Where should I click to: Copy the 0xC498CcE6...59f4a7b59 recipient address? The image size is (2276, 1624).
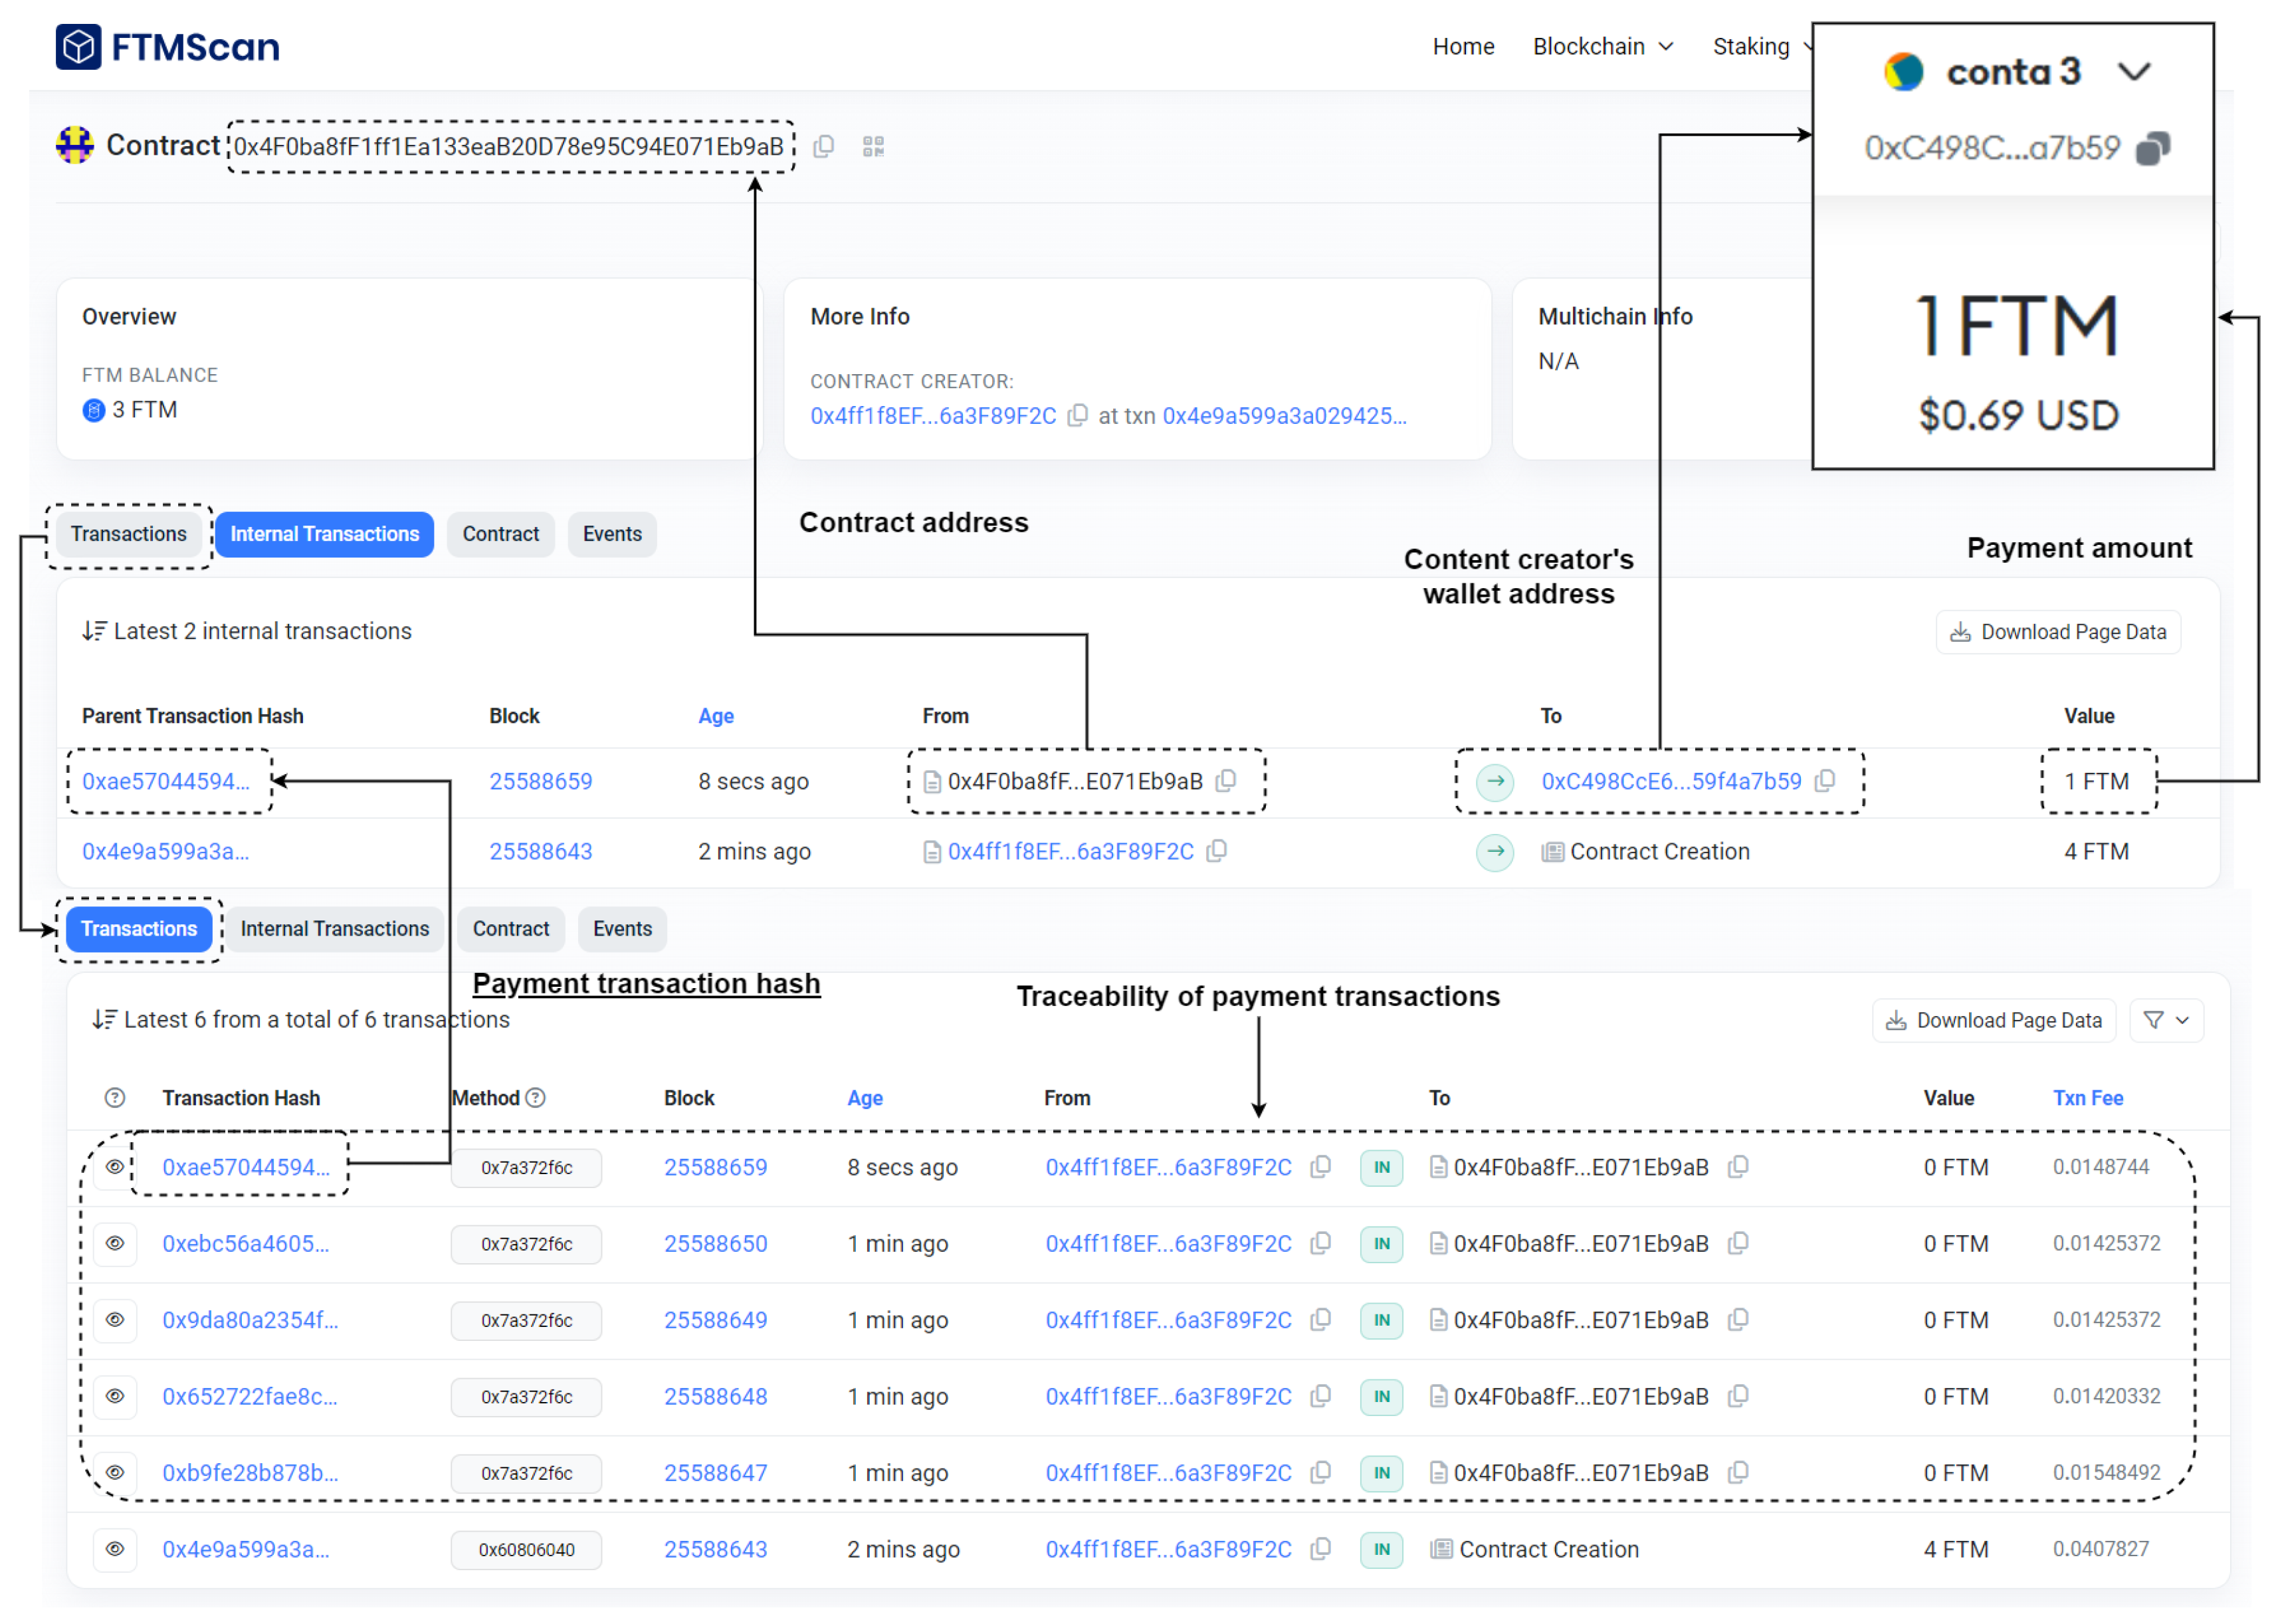click(x=1825, y=780)
